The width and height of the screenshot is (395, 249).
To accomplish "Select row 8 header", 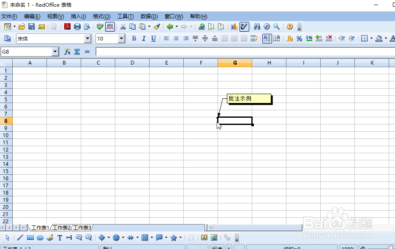I will coord(6,121).
